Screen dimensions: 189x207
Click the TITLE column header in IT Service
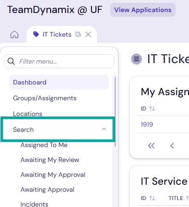(176, 198)
